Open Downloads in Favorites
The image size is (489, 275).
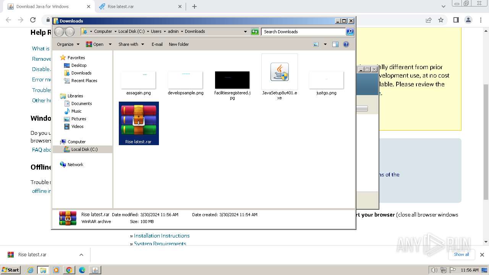[81, 73]
